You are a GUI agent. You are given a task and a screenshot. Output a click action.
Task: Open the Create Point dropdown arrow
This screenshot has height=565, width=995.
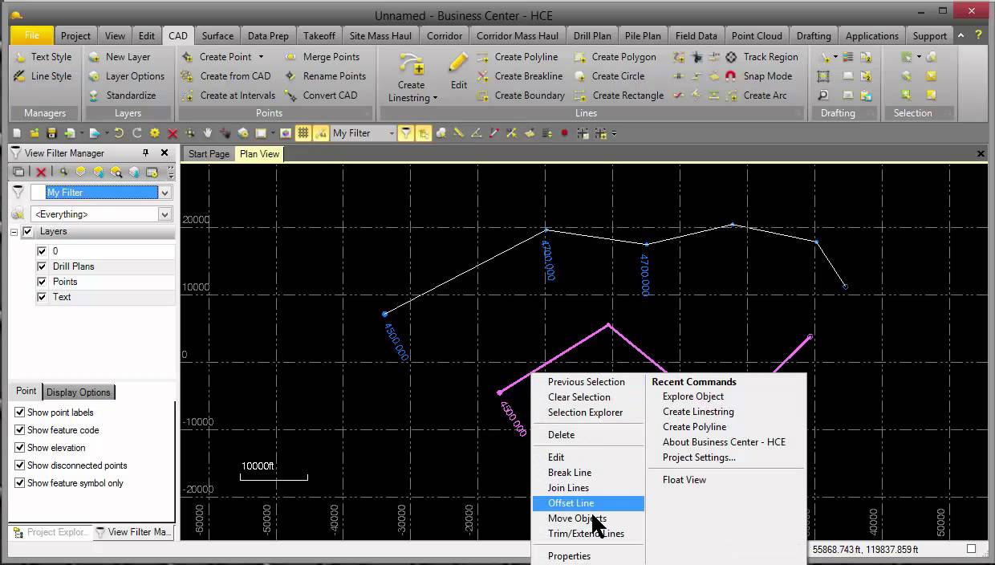pyautogui.click(x=261, y=57)
